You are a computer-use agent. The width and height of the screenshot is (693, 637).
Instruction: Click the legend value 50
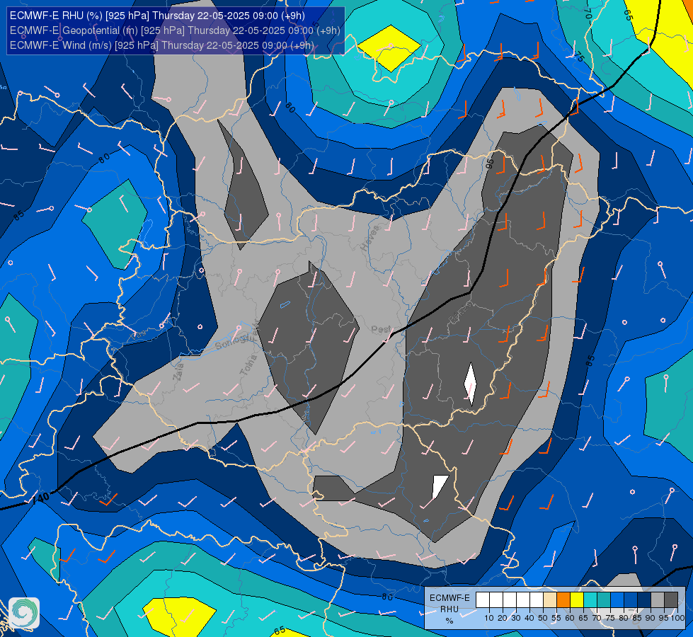pos(543,618)
